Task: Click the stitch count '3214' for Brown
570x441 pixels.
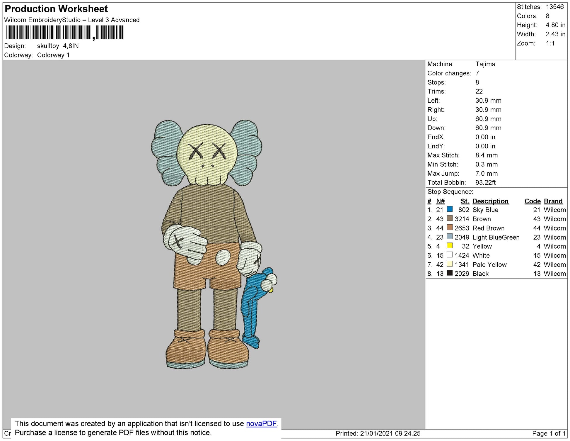Action: [x=462, y=219]
